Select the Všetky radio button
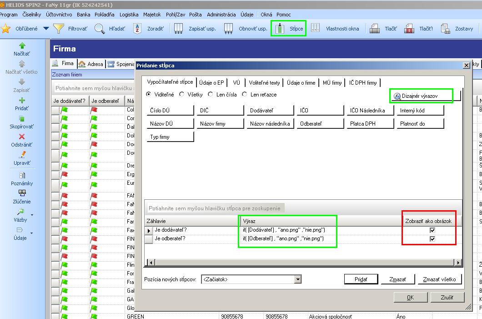The width and height of the screenshot is (482, 319). pos(182,94)
